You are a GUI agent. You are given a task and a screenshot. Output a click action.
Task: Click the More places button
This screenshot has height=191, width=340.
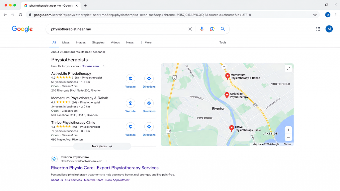pyautogui.click(x=102, y=146)
